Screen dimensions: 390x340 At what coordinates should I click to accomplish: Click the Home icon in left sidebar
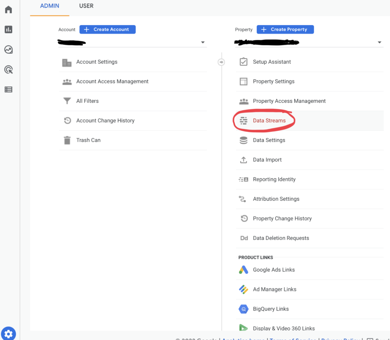click(8, 10)
